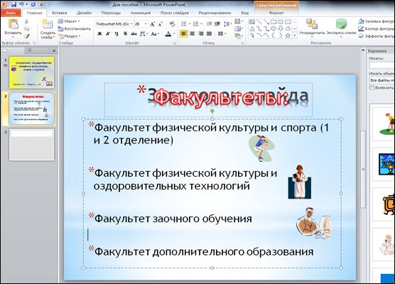Click the Cut scissors icon
Viewport: 395px width, 284px height.
pos(26,22)
